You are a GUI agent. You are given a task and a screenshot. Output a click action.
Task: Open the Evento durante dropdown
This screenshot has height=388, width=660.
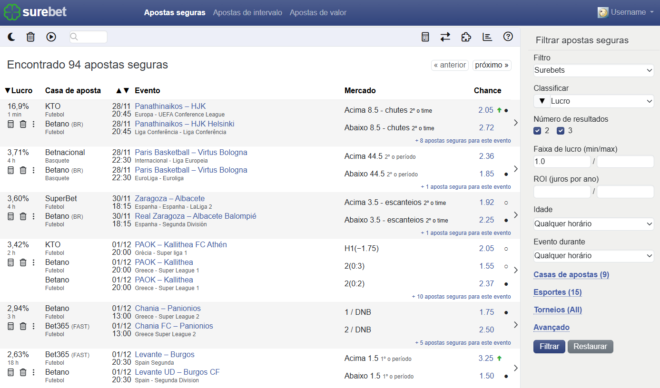pyautogui.click(x=594, y=255)
